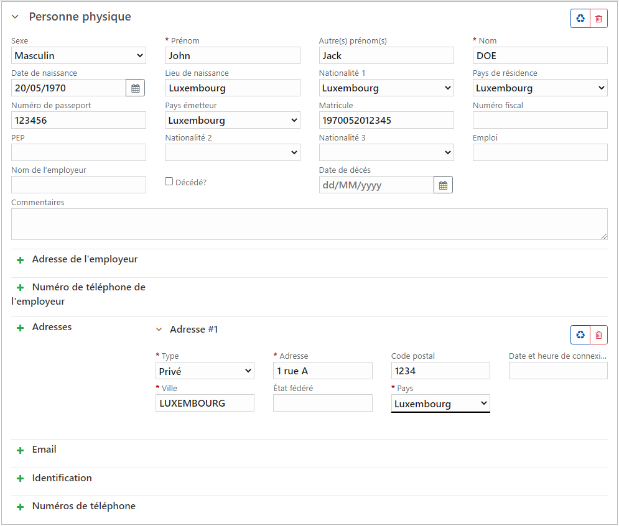
Task: Delete Adresse #1 with the trash icon
Action: 599,335
